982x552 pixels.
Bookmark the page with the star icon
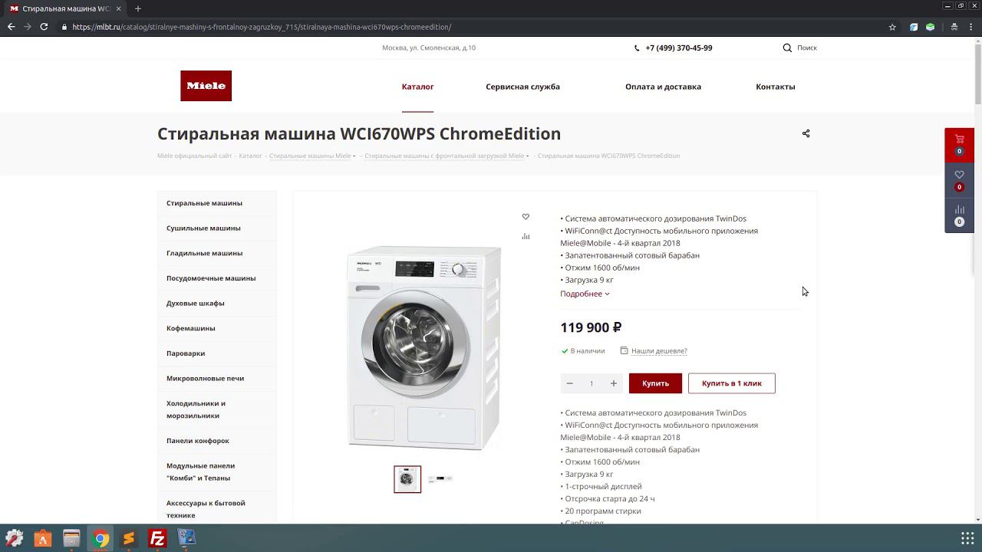[892, 27]
